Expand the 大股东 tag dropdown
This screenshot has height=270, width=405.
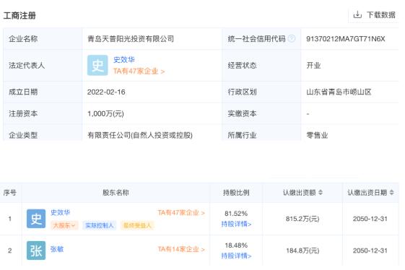pos(64,225)
